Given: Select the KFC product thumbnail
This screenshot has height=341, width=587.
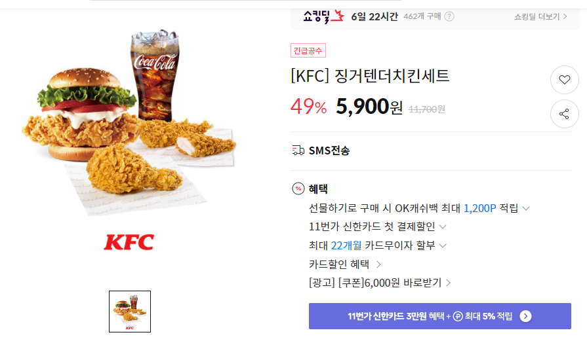Looking at the screenshot, I should 130,312.
